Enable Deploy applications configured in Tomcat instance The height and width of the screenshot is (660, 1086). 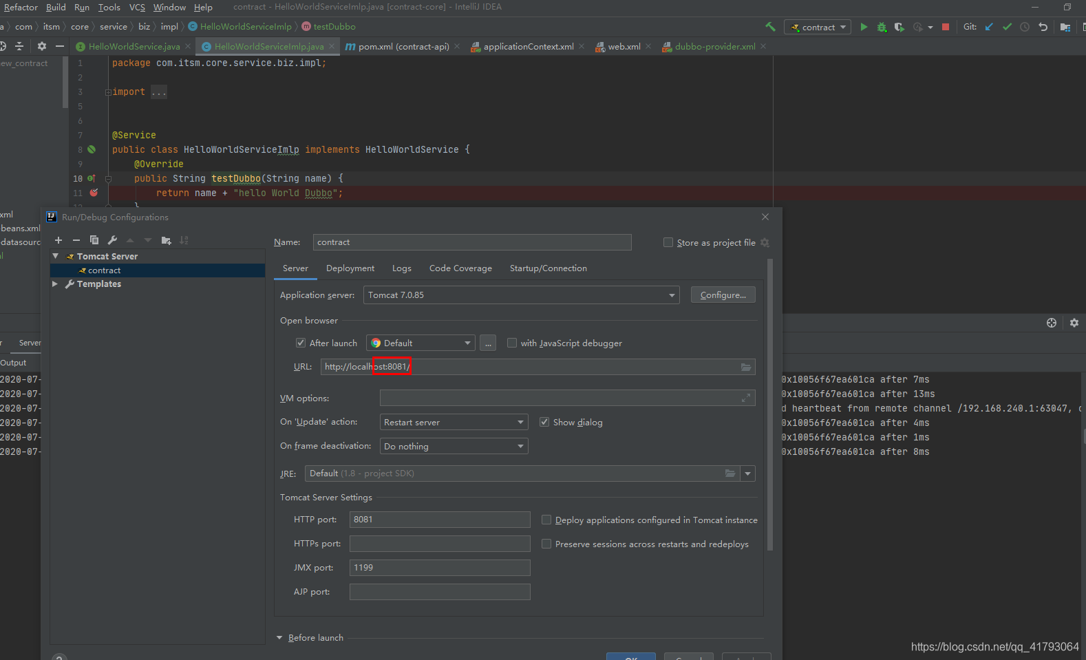pyautogui.click(x=546, y=520)
